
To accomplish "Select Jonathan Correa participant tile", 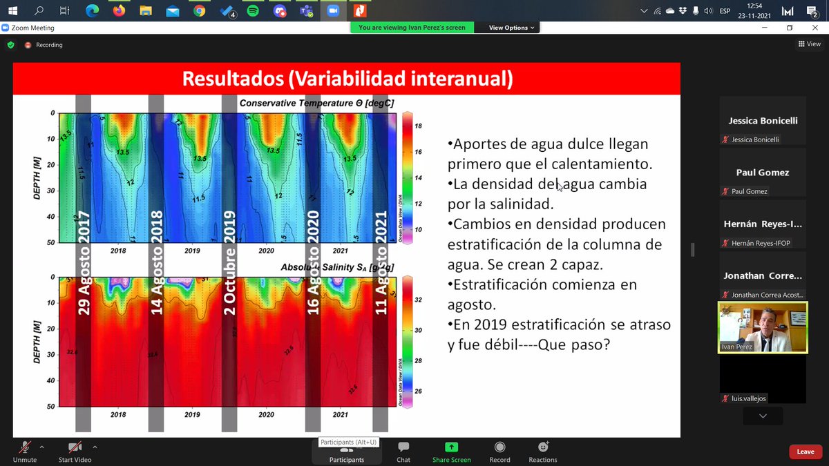I will [763, 276].
